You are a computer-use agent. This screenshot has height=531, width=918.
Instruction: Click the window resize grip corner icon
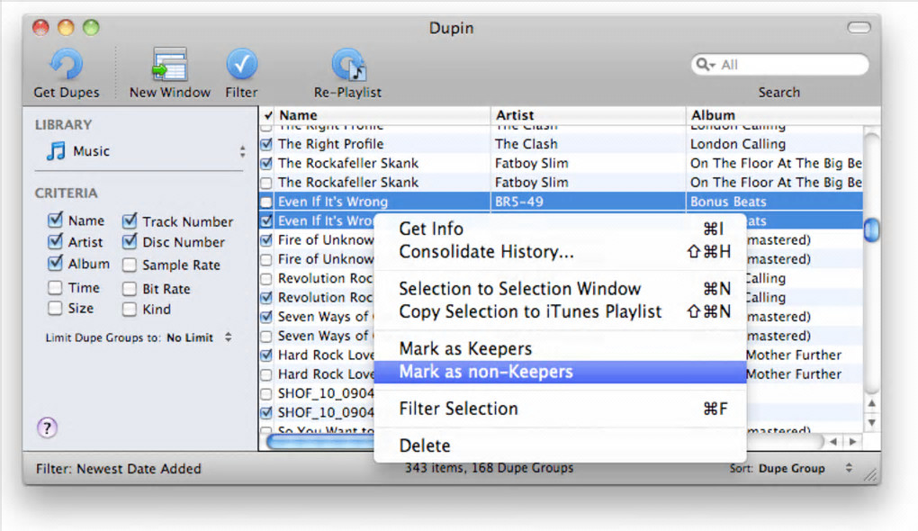pyautogui.click(x=871, y=475)
